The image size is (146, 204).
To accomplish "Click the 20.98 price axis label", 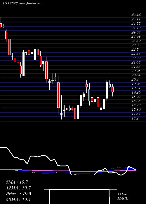I will (x=136, y=71).
